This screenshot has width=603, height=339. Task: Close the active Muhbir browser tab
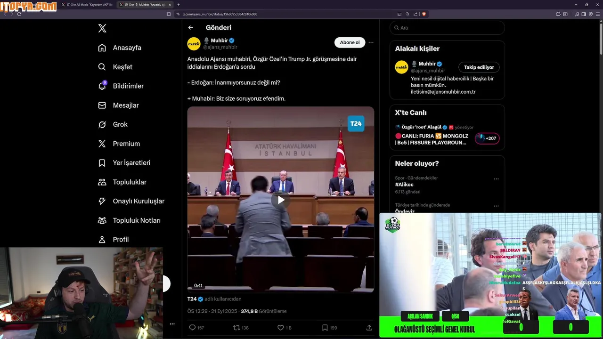(x=170, y=5)
